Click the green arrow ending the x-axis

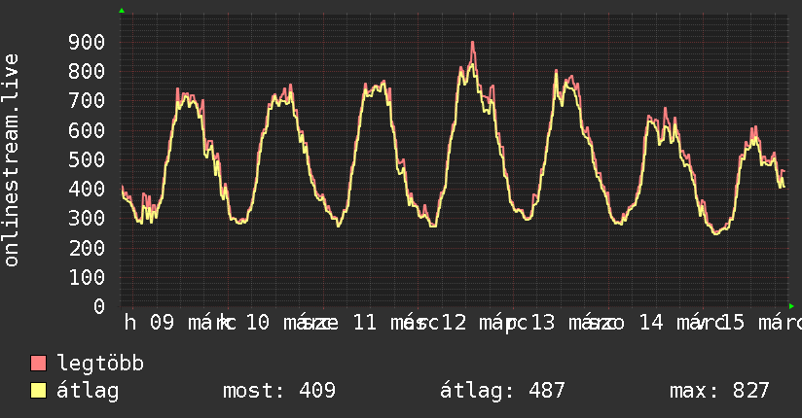point(791,306)
